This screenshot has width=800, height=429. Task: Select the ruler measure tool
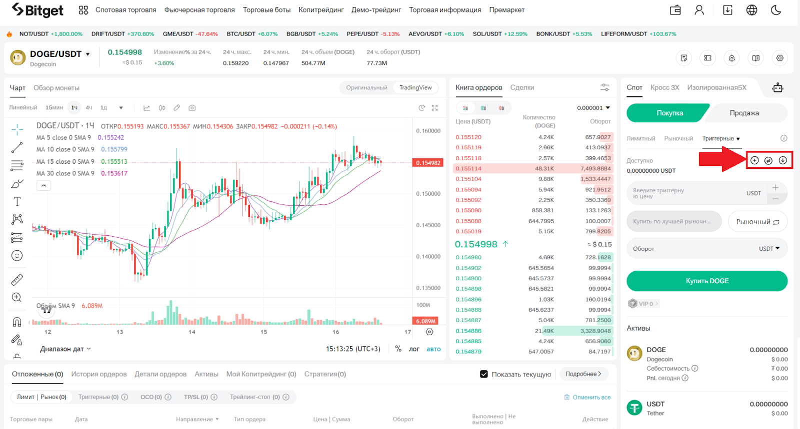coord(17,280)
